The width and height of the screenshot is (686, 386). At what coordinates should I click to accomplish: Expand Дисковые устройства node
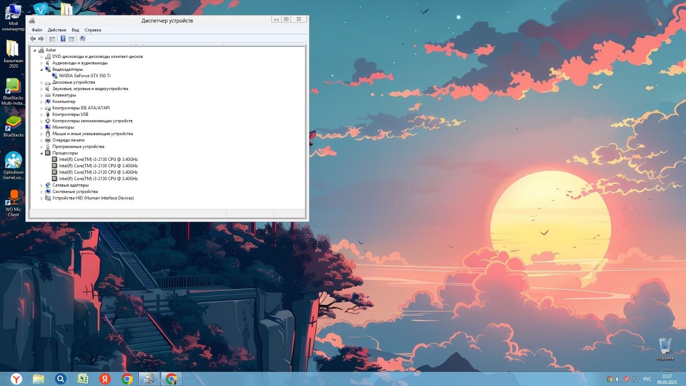coord(42,82)
